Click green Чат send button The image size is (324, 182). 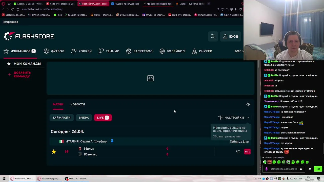(x=318, y=169)
